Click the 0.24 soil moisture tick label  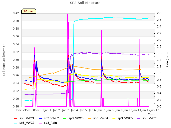click(x=16, y=83)
